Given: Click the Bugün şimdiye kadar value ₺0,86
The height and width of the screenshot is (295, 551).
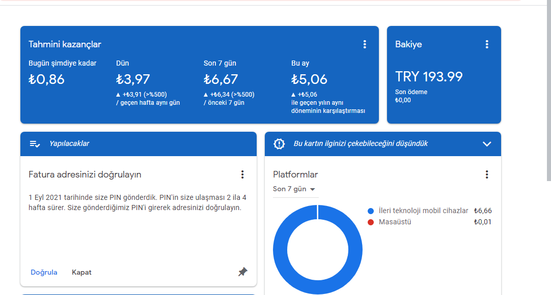Looking at the screenshot, I should tap(46, 79).
